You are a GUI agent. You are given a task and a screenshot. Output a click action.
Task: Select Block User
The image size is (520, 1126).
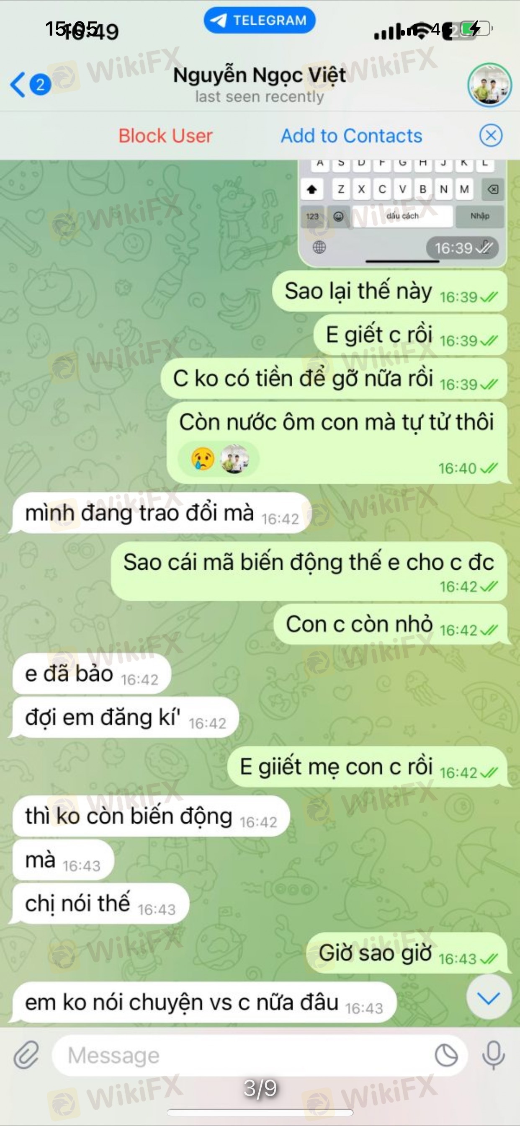click(165, 135)
